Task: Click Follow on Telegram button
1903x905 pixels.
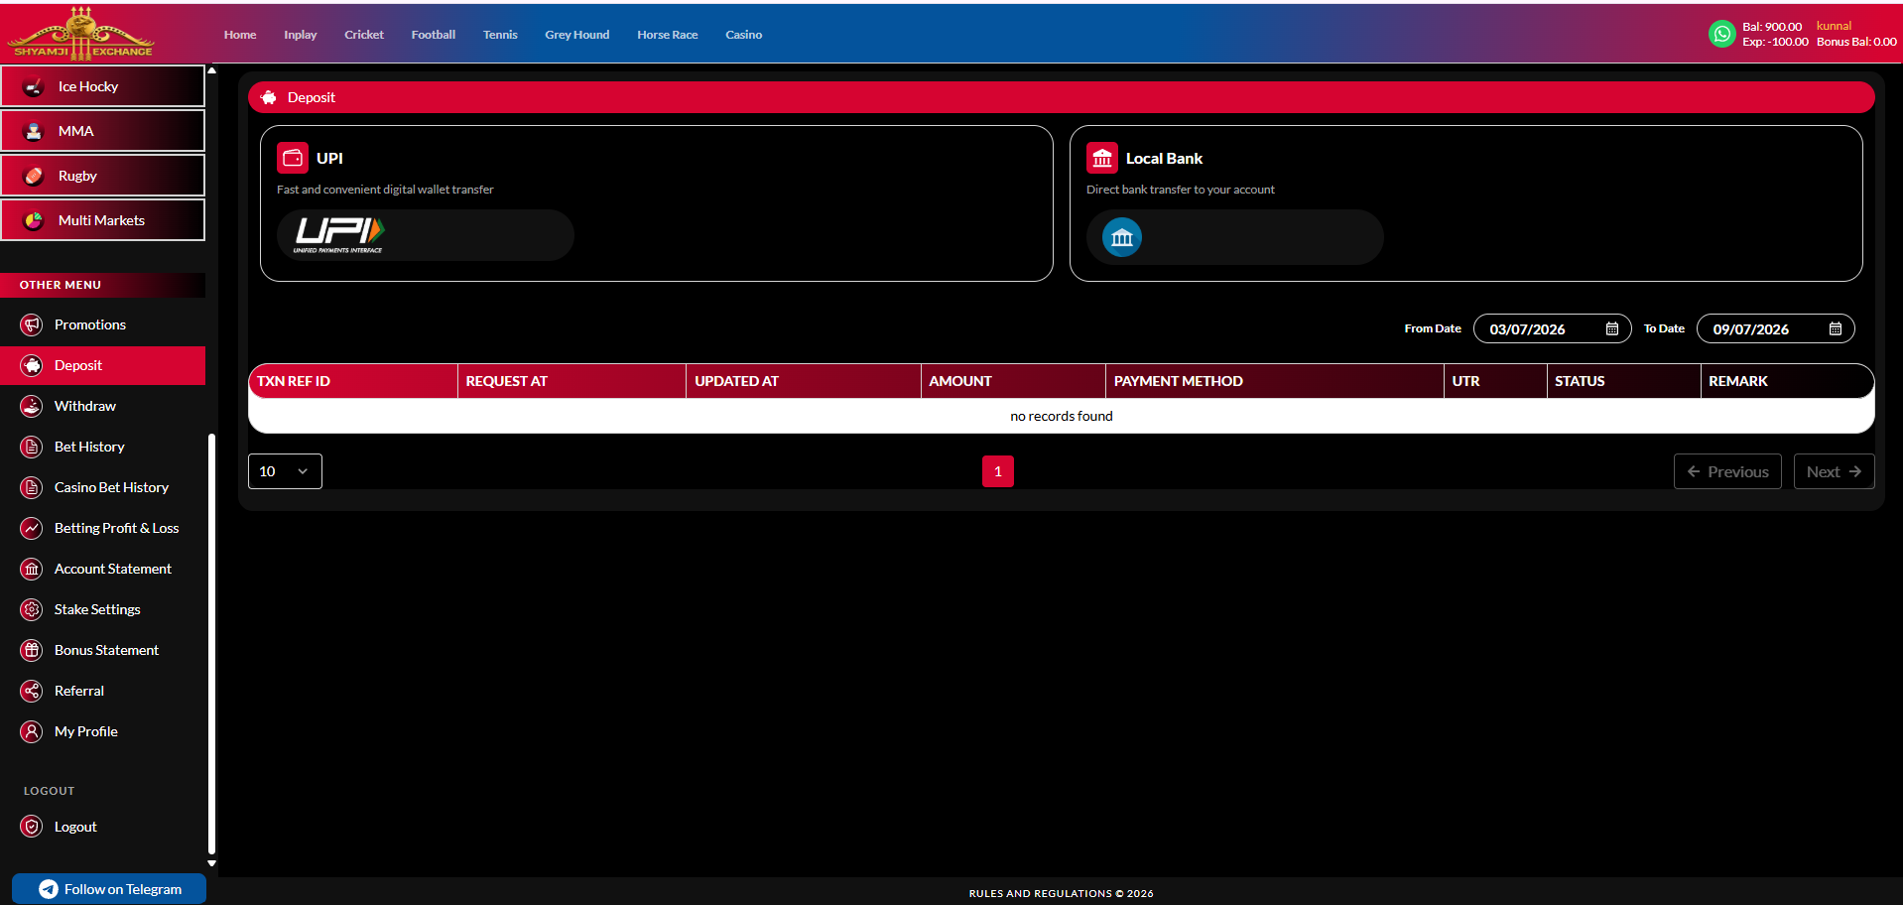Action: [x=109, y=889]
